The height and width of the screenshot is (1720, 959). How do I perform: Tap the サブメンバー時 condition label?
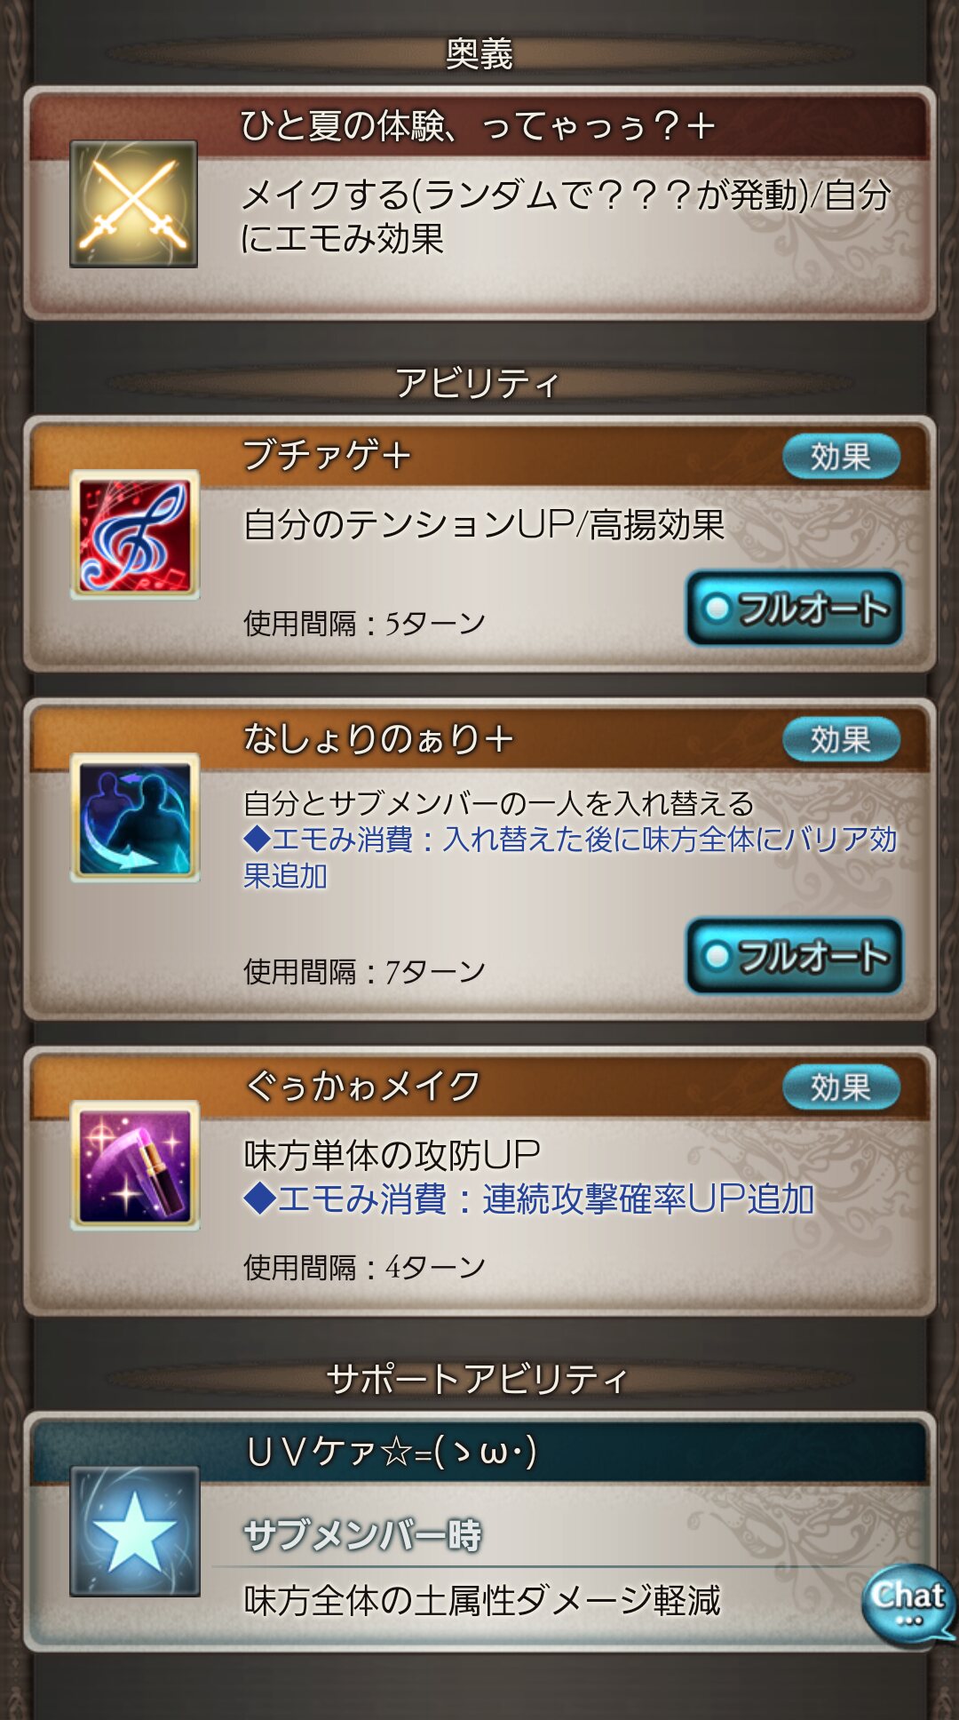click(x=362, y=1535)
